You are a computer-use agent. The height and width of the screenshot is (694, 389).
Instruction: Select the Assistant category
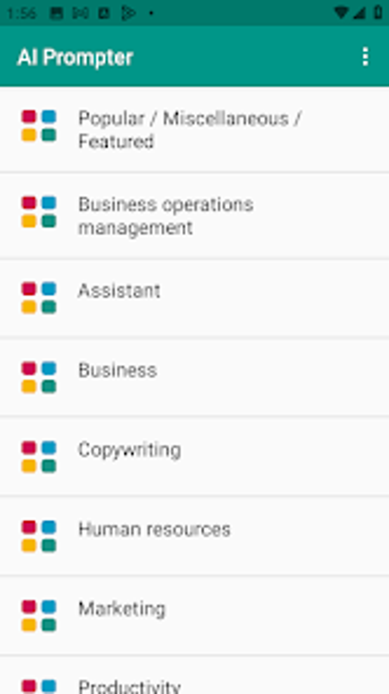coord(119,291)
